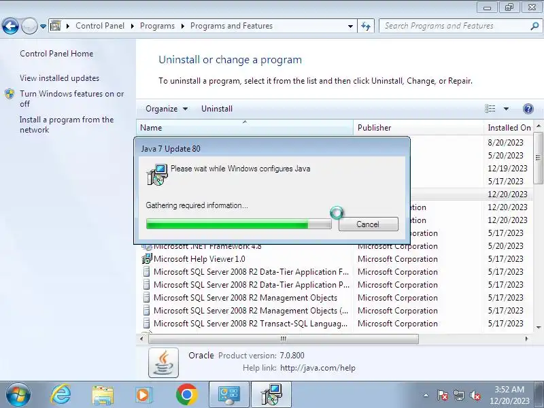Open the http://java.com/help link
Screen dimensions: 544x408
[x=318, y=368]
